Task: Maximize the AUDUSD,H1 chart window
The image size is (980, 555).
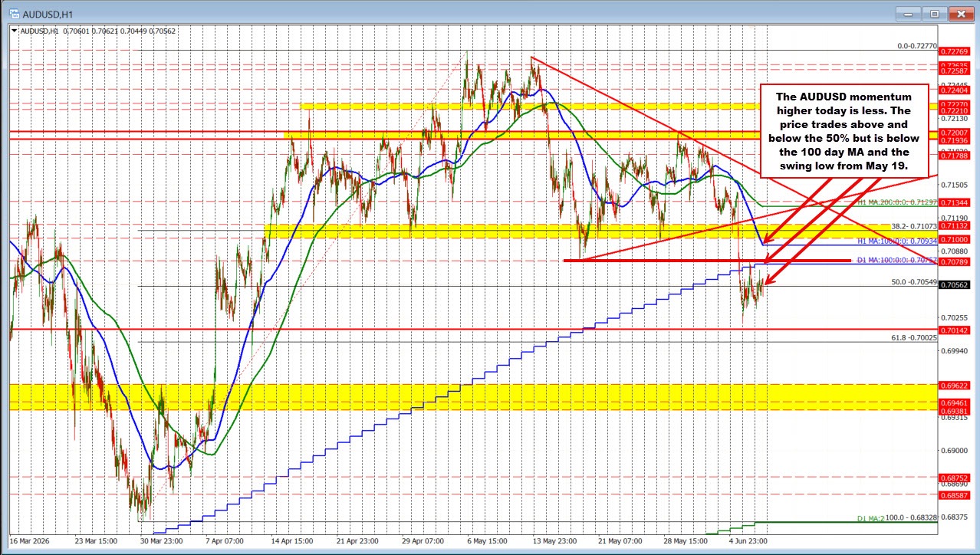Action: [x=936, y=13]
